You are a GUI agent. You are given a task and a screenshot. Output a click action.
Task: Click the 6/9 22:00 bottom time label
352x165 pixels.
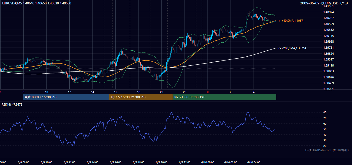185,162
